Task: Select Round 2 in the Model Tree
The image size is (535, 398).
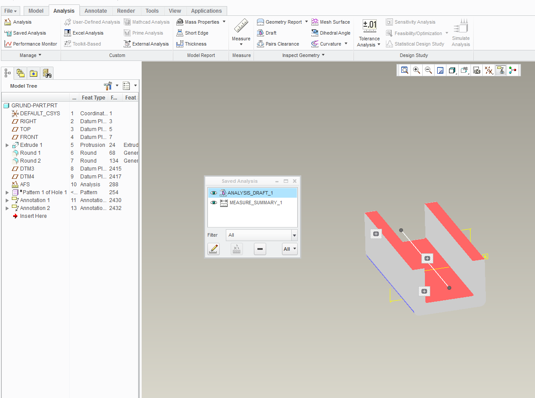Action: tap(30, 161)
